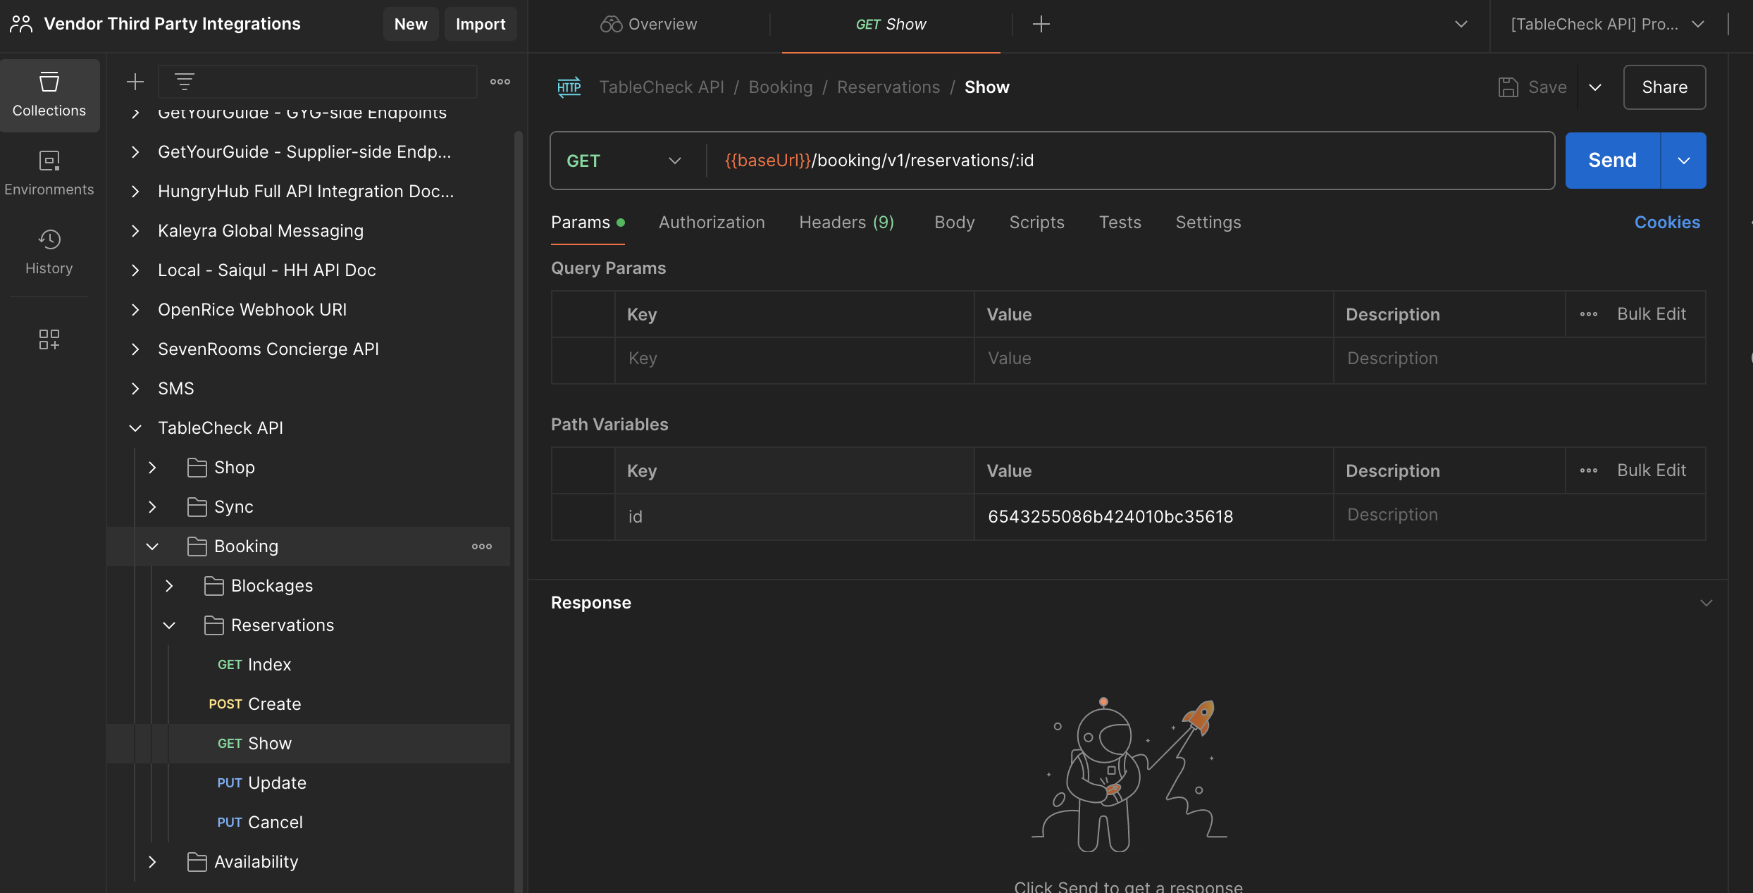Open the Collections sidebar panel
This screenshot has height=893, width=1753.
click(49, 94)
